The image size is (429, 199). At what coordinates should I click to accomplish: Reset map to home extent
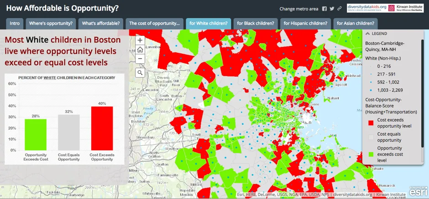pyautogui.click(x=140, y=50)
